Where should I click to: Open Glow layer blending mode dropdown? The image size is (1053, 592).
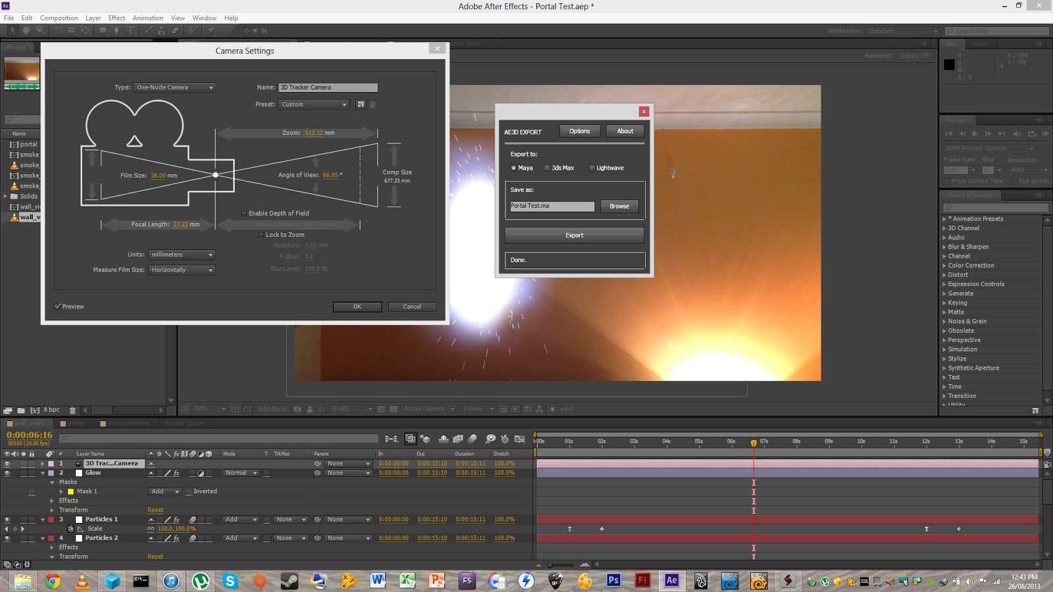coord(241,473)
